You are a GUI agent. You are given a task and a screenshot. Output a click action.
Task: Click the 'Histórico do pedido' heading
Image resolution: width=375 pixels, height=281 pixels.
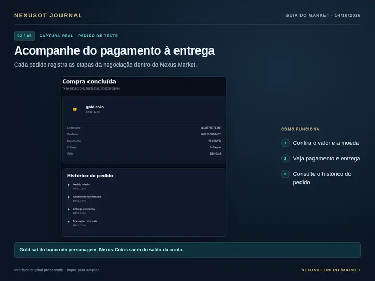90,176
